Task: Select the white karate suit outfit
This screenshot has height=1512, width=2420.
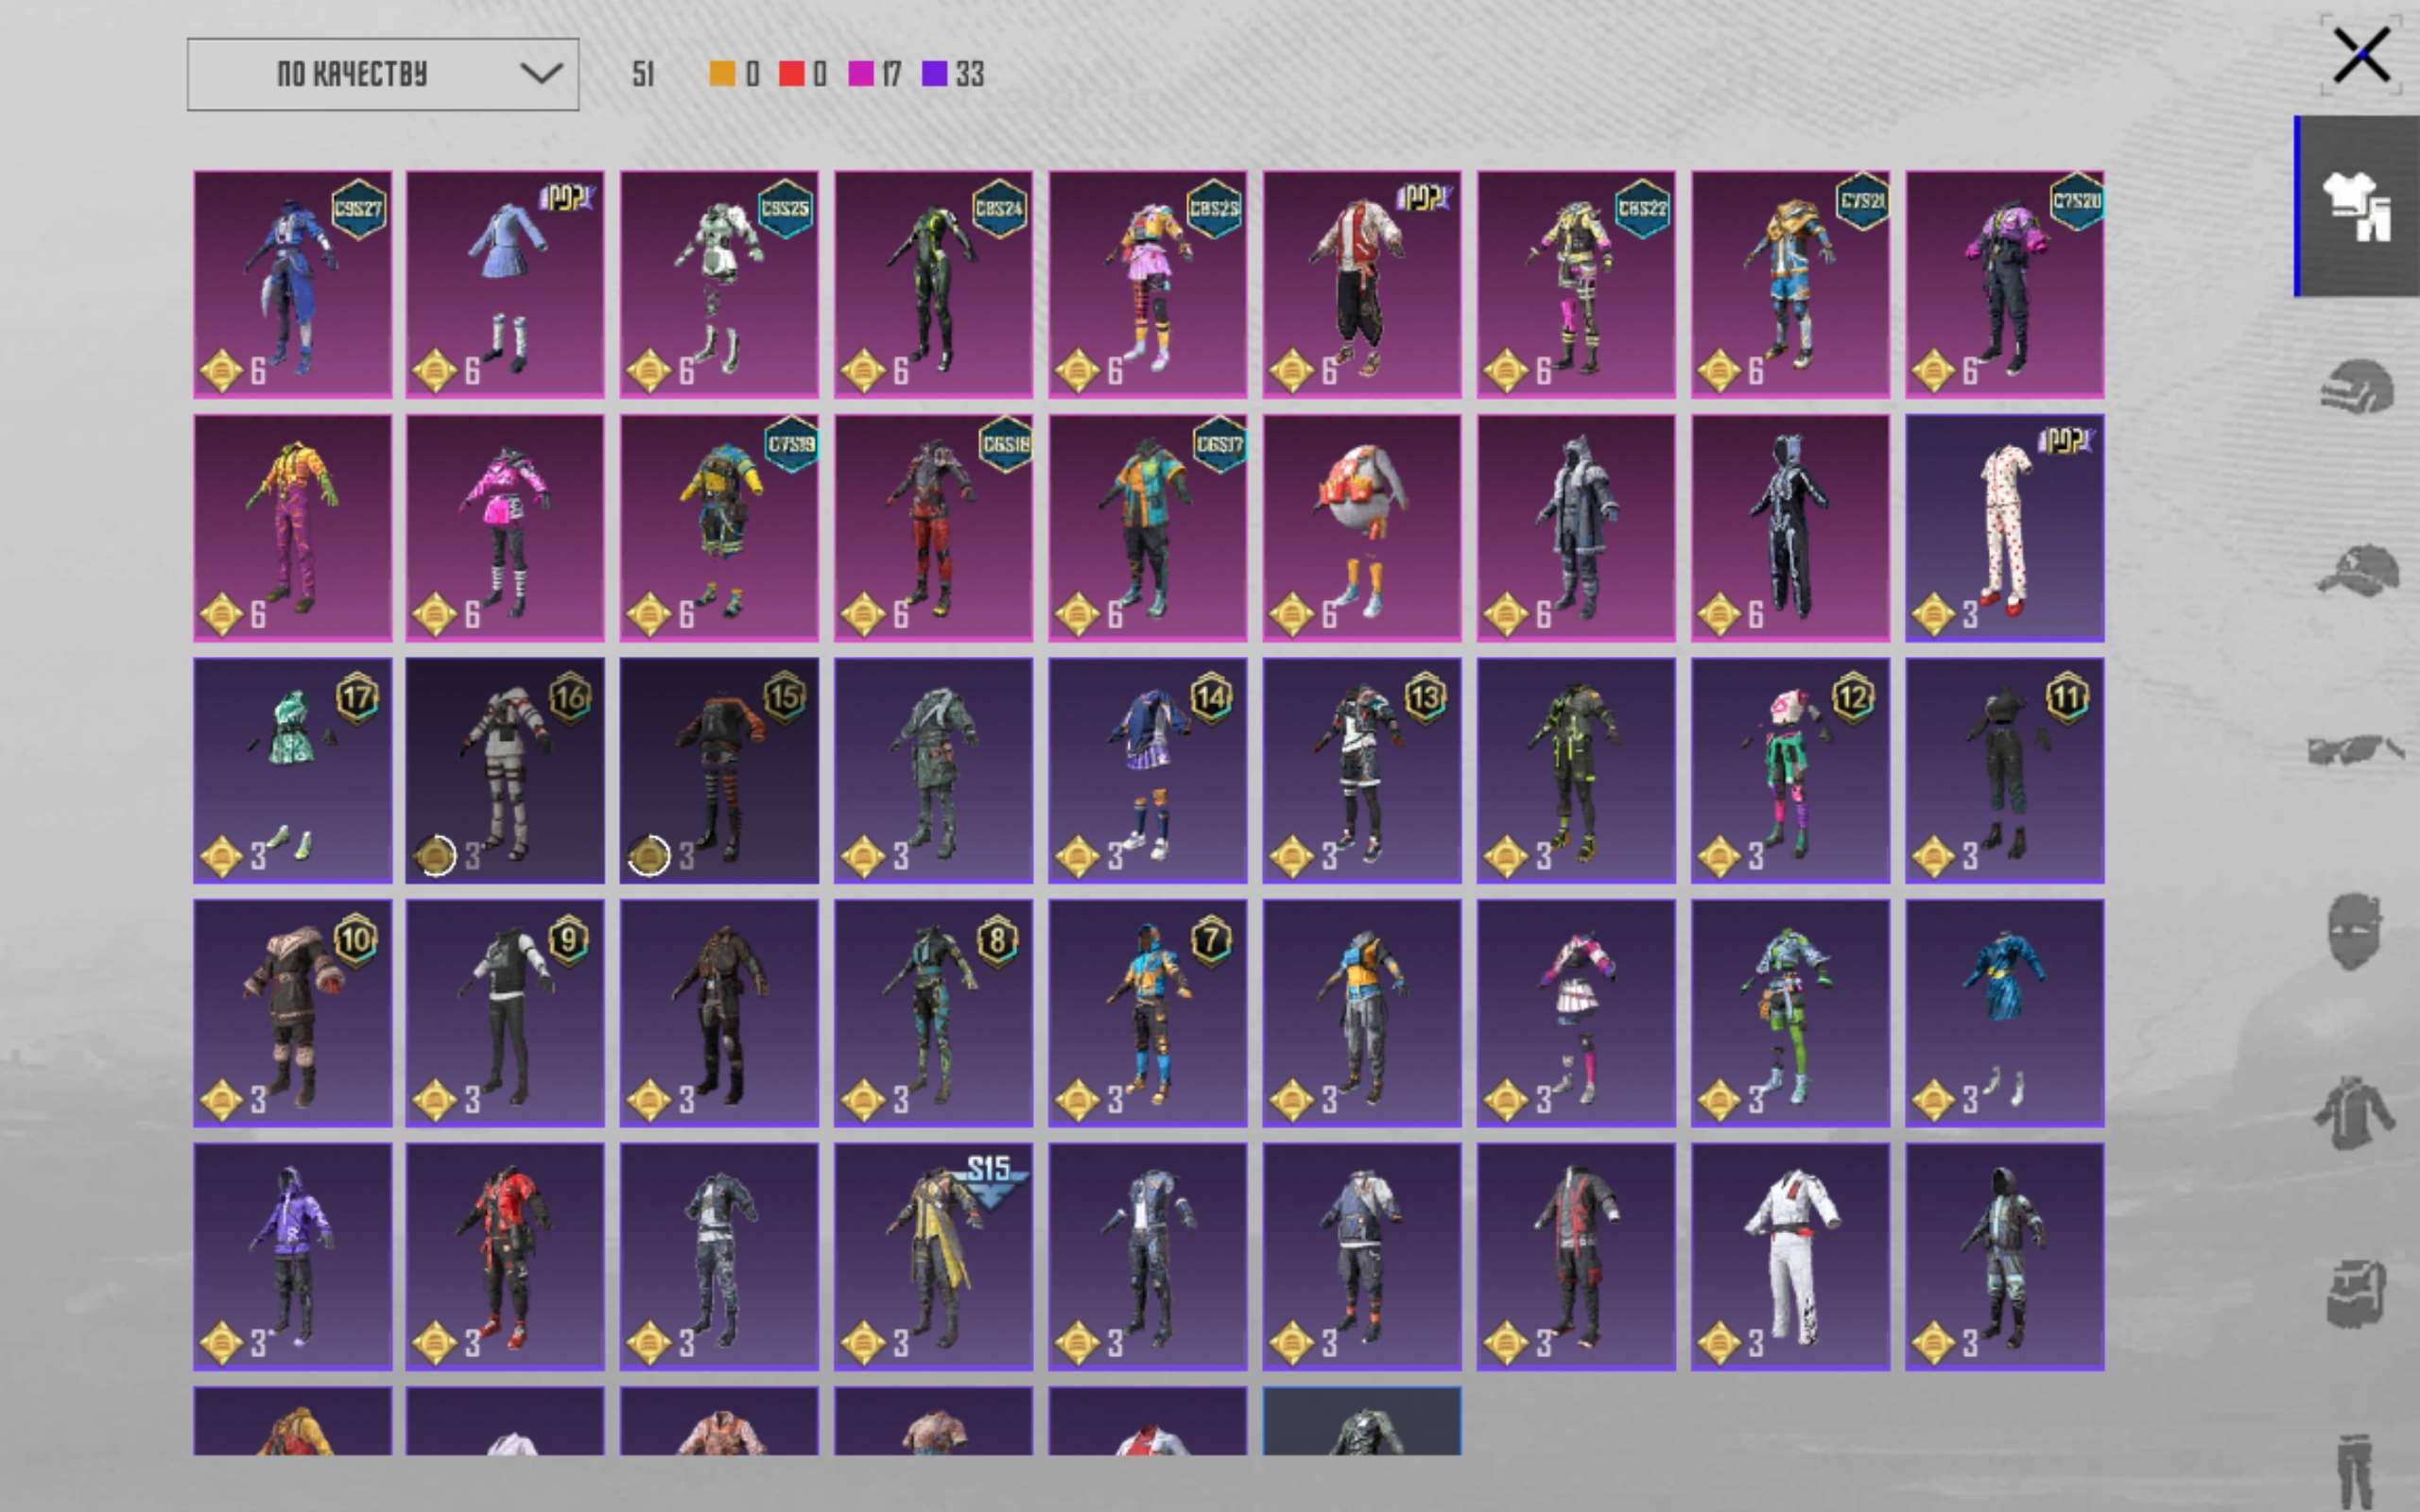Action: pos(1790,1256)
